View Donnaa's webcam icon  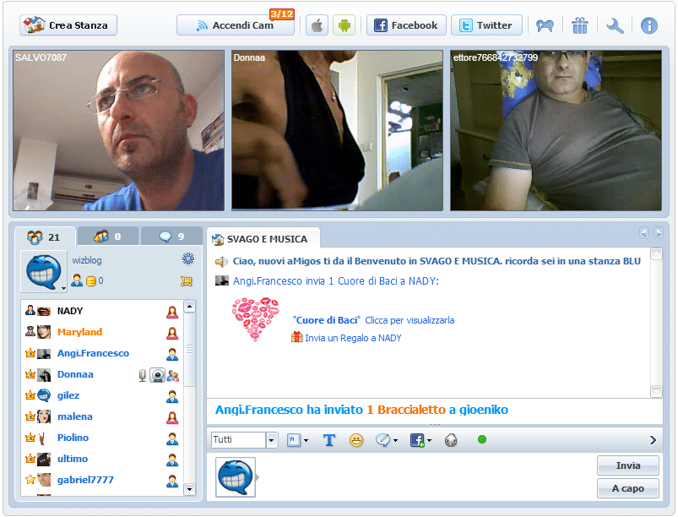157,375
